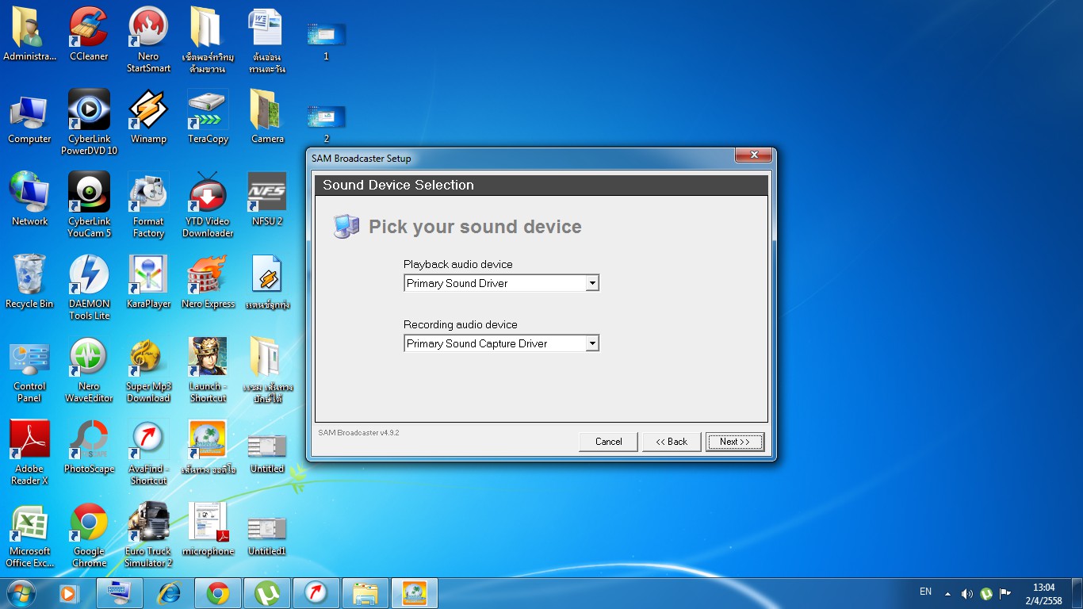This screenshot has height=609, width=1083.
Task: Close the SAM Broadcaster Setup window
Action: (x=753, y=155)
